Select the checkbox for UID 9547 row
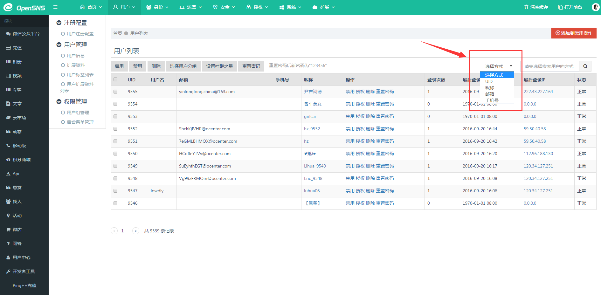This screenshot has width=601, height=295. coord(115,191)
